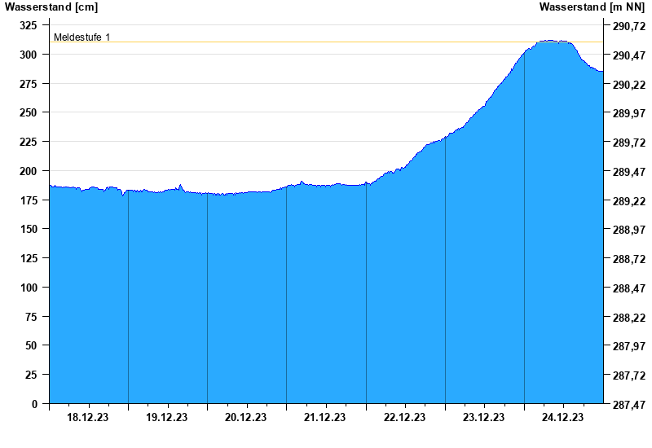Click the 288,47 value on the right axis

coord(628,288)
